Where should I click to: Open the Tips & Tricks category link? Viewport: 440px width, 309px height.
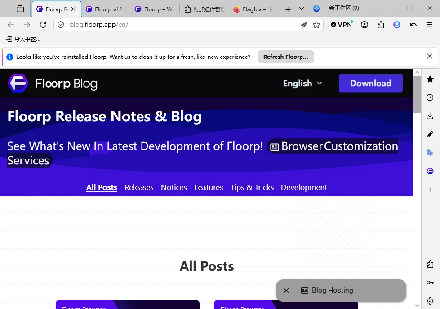(x=252, y=187)
